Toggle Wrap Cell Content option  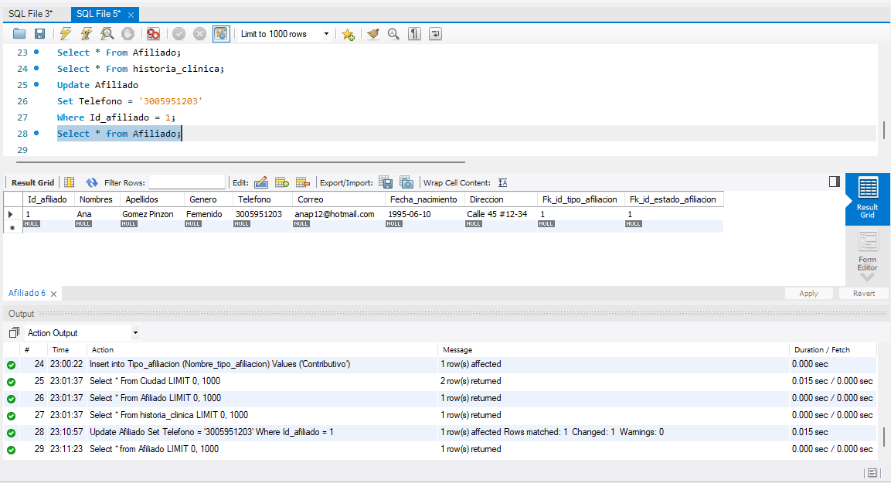coord(502,183)
